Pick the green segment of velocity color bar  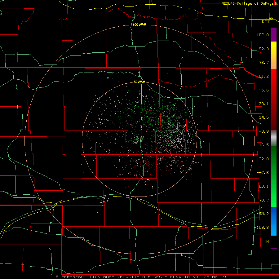pyautogui.click(x=274, y=176)
